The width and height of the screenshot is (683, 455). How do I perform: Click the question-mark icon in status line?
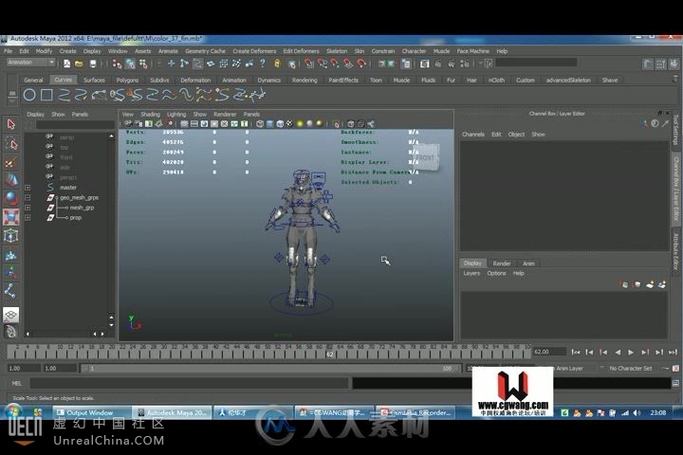click(262, 64)
